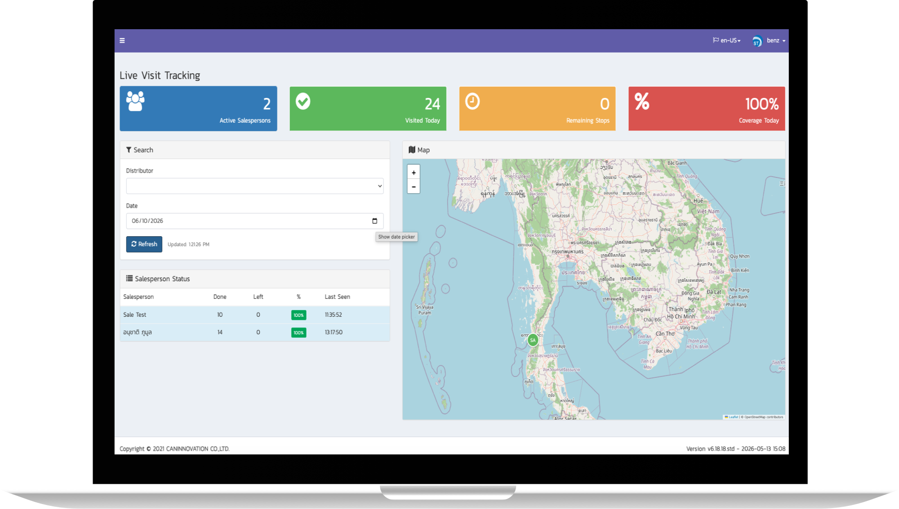Screen dimensions: 899x509
Task: Click the Remaining Stops clock icon
Action: pos(472,102)
